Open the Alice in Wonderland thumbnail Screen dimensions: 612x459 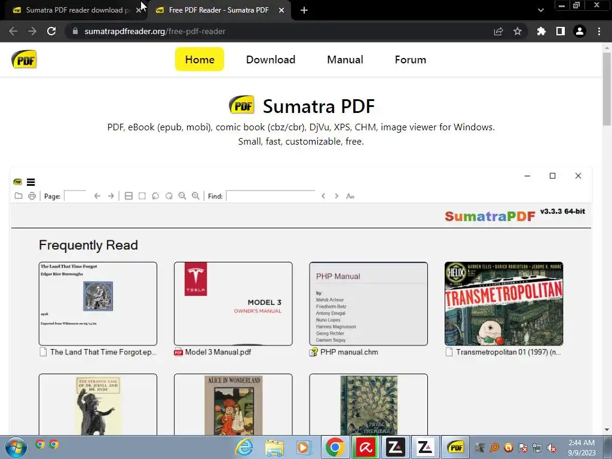(x=233, y=405)
